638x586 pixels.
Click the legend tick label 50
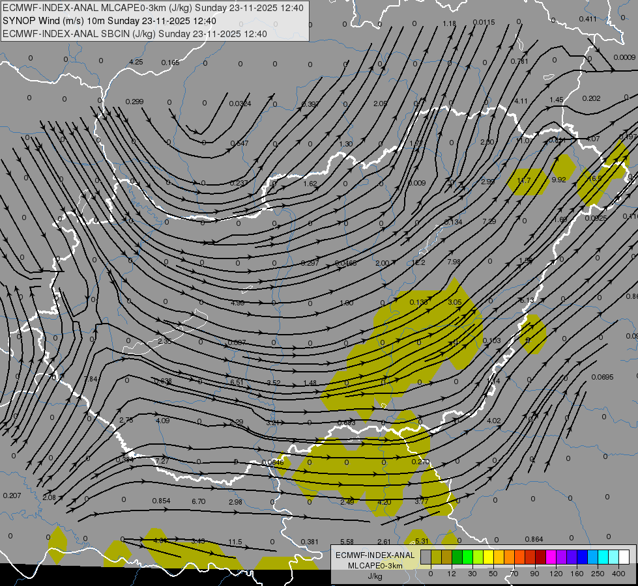click(x=493, y=574)
